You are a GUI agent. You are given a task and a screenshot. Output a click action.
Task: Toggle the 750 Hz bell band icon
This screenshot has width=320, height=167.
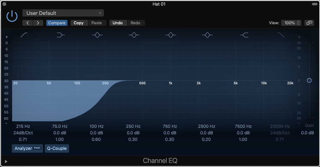point(171,35)
